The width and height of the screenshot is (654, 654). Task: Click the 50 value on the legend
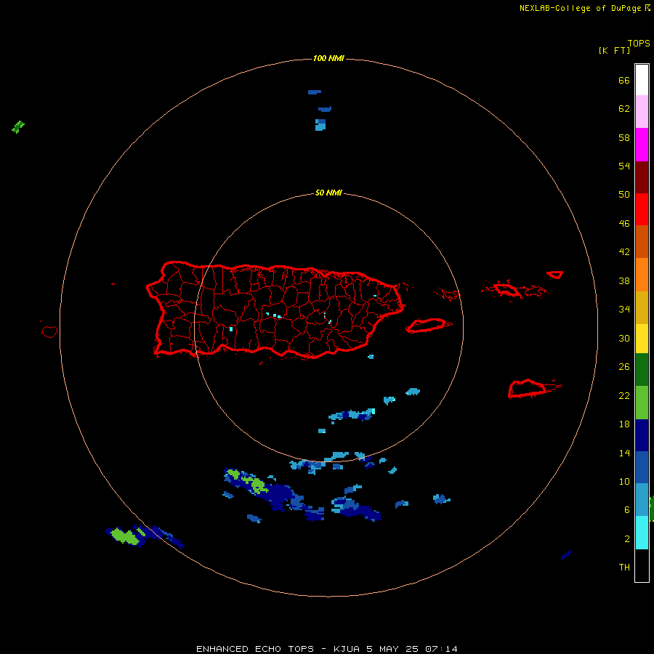pyautogui.click(x=624, y=194)
